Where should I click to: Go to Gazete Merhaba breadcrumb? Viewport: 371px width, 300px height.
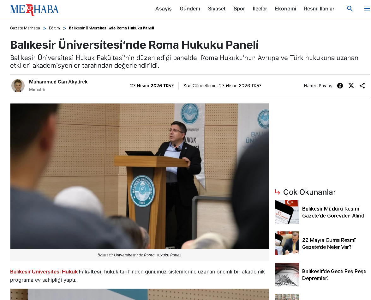click(x=25, y=28)
